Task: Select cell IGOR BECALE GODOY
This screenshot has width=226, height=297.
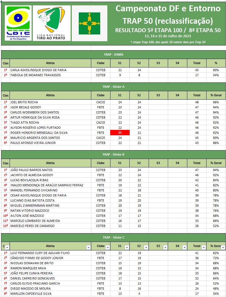Action: (51, 107)
